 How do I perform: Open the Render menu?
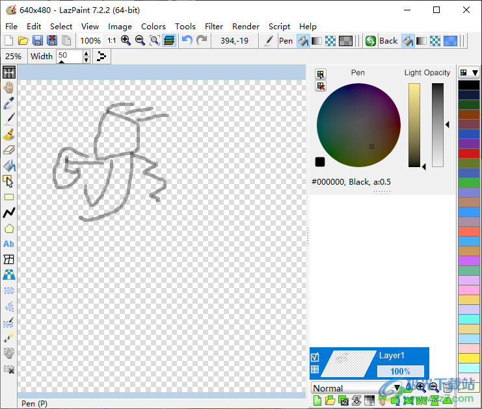[x=246, y=27]
